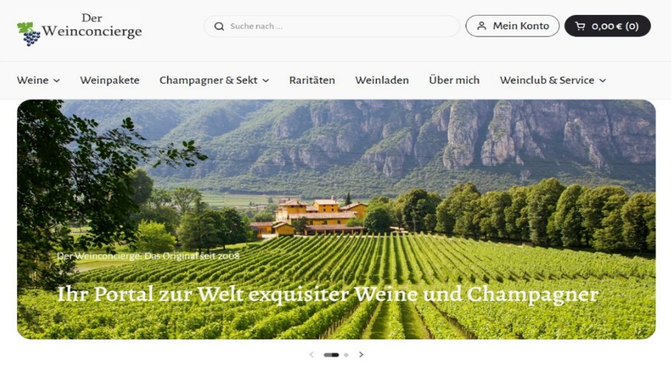The width and height of the screenshot is (672, 366).
Task: Click the shopping cart icon
Action: point(580,26)
